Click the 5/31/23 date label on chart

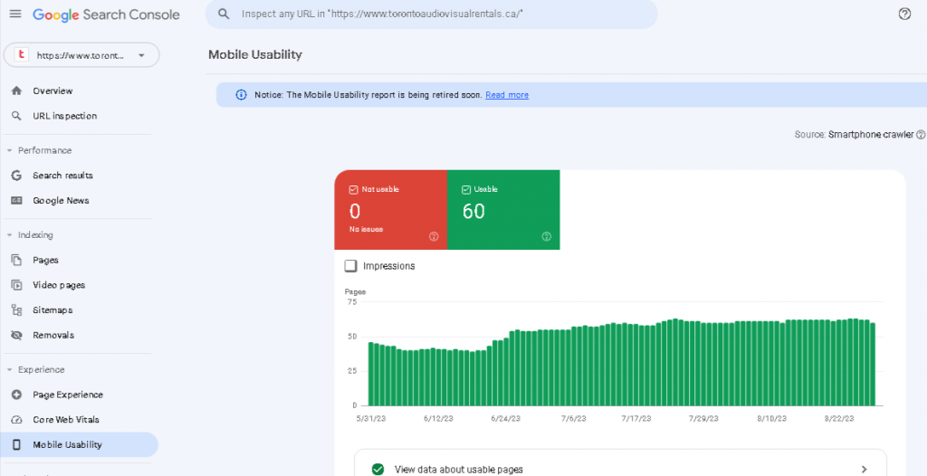(369, 419)
